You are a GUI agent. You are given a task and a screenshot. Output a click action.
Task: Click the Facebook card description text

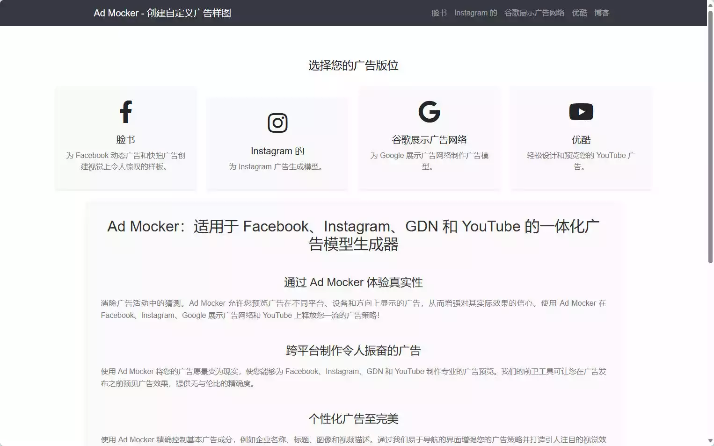tap(125, 161)
